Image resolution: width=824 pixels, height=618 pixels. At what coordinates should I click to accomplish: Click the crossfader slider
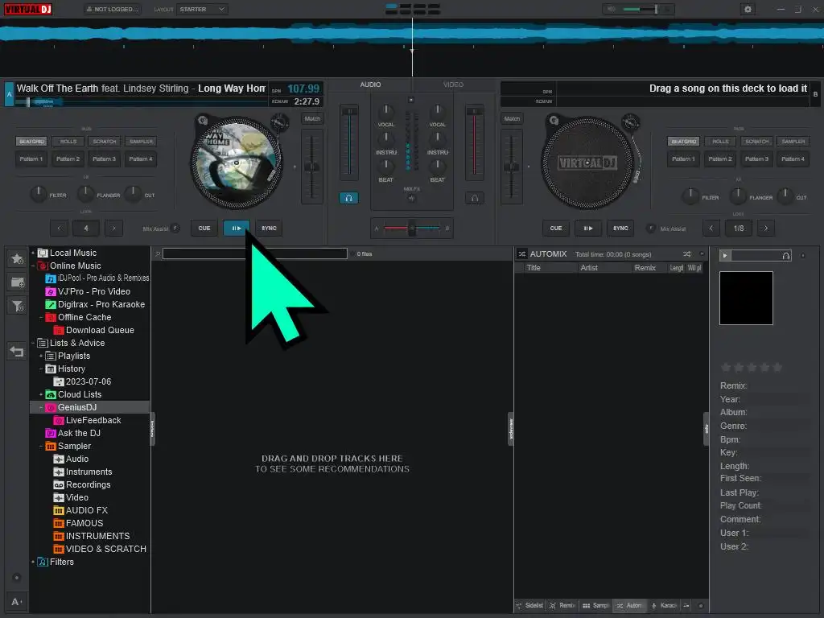click(412, 228)
